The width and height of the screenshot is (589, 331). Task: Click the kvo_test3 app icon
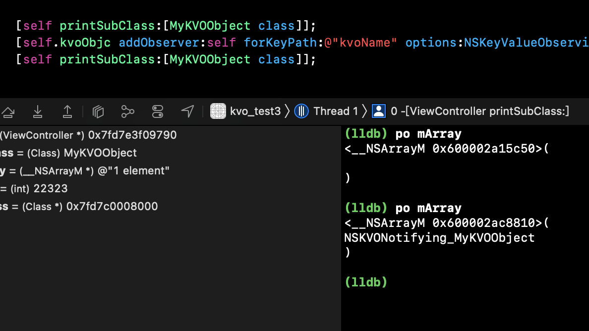[218, 111]
